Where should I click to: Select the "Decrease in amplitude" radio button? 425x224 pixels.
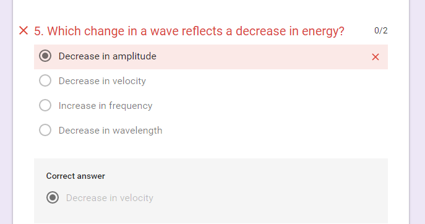tap(45, 56)
